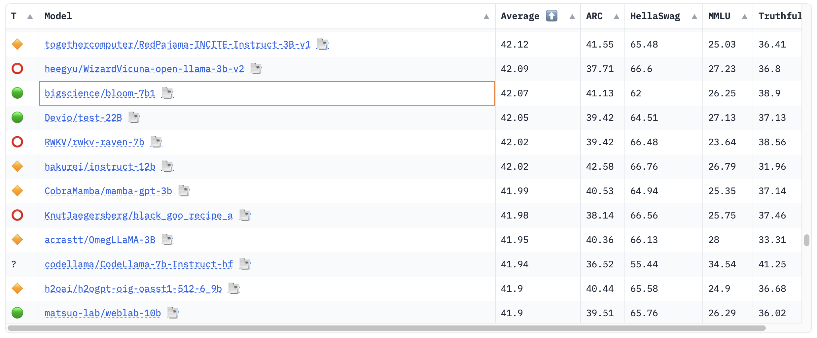Open the KnutJaegersberg/black_goo_recipe_a link

(139, 216)
